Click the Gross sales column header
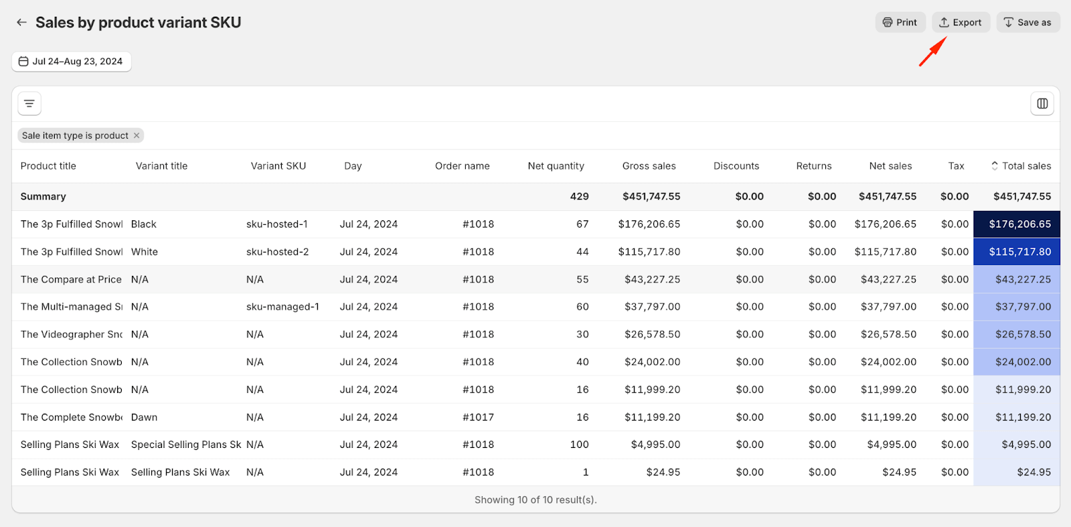Screen dimensions: 1071x527 coord(649,166)
